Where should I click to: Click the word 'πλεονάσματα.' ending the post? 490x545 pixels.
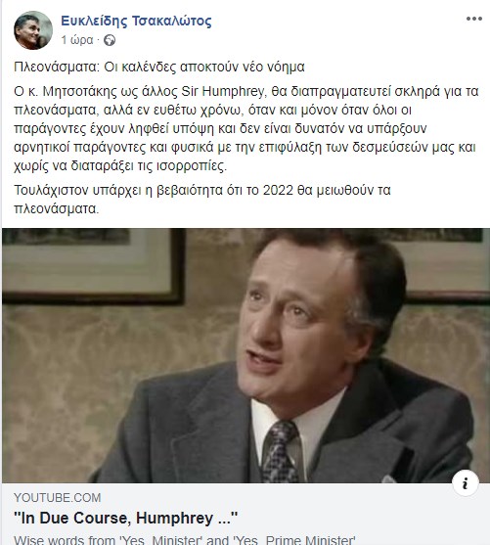click(x=57, y=208)
